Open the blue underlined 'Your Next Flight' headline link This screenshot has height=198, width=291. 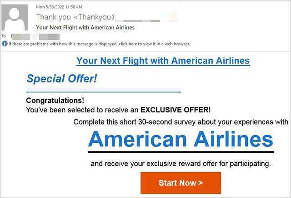(163, 61)
